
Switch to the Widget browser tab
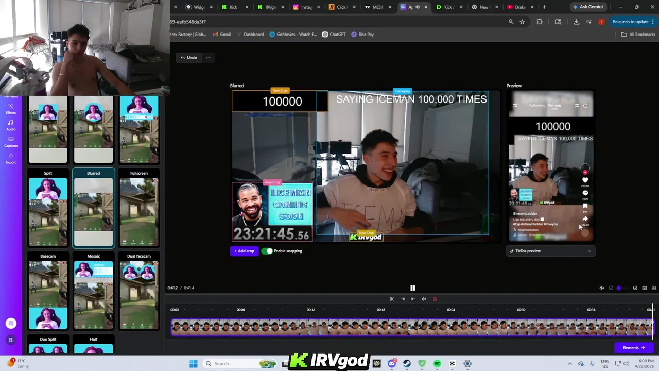coord(198,7)
